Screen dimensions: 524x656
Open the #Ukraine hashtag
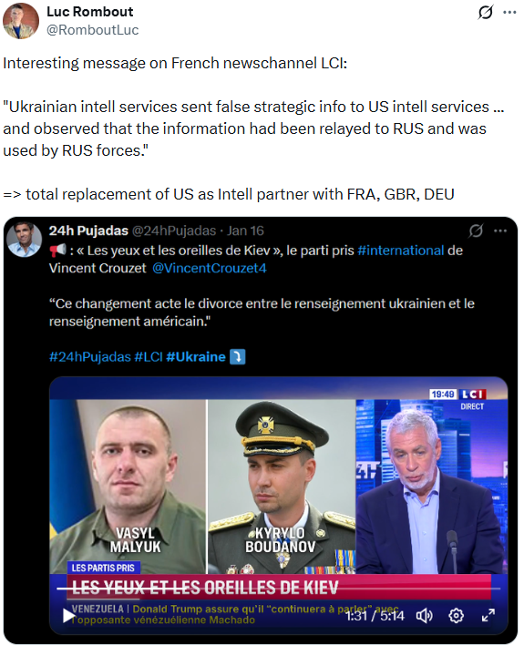(x=196, y=356)
